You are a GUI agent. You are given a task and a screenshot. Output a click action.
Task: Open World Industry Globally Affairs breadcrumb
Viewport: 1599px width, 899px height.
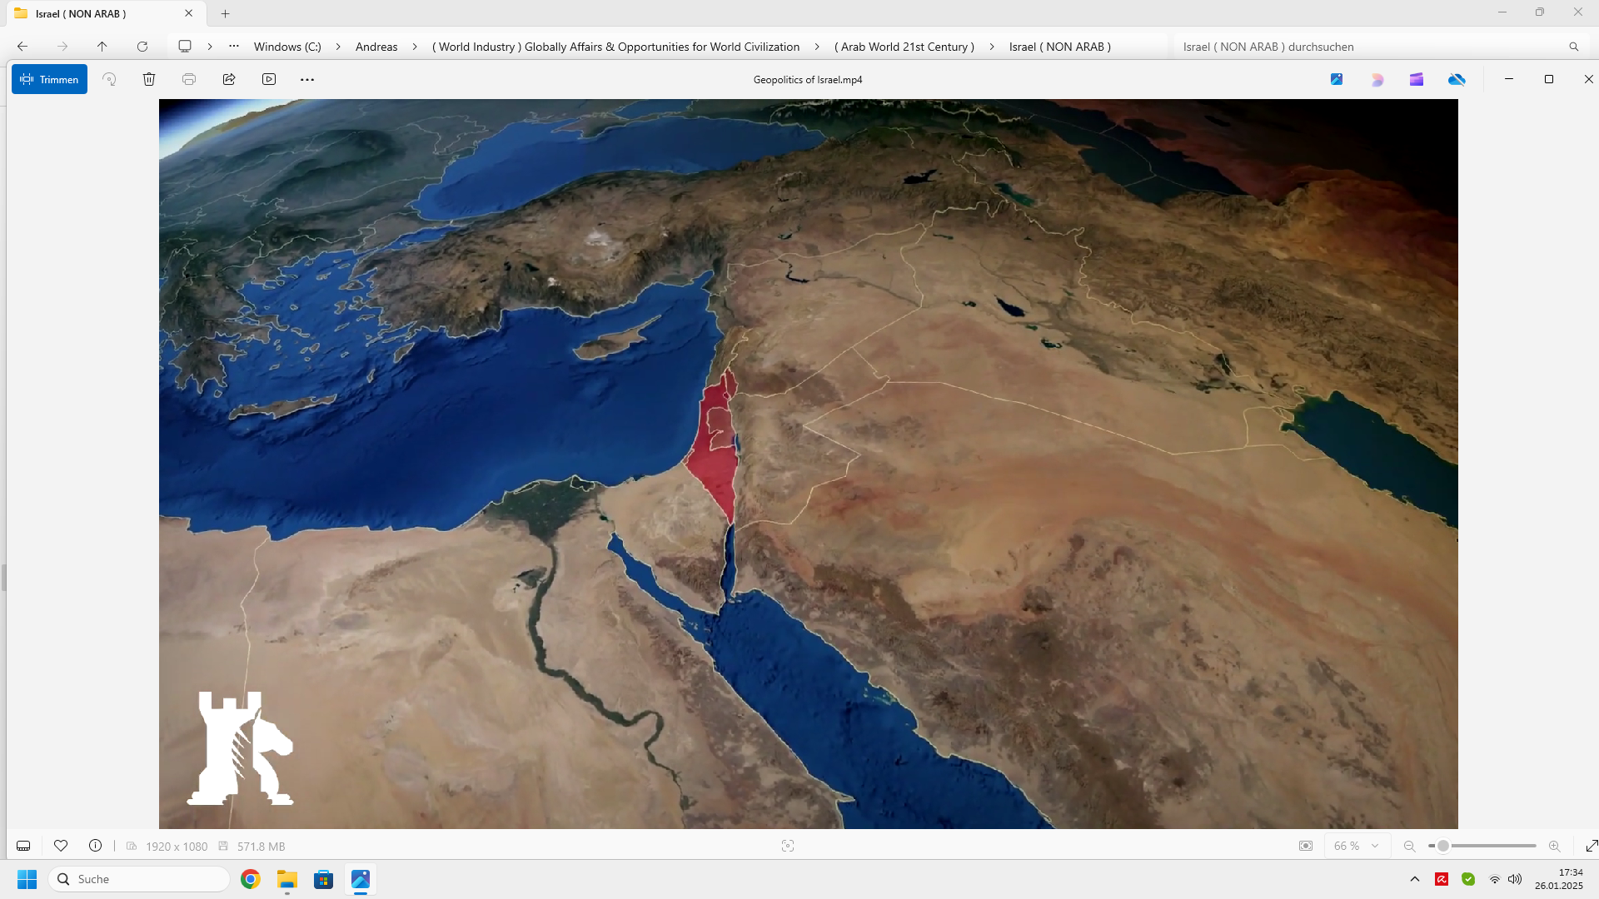(x=615, y=47)
